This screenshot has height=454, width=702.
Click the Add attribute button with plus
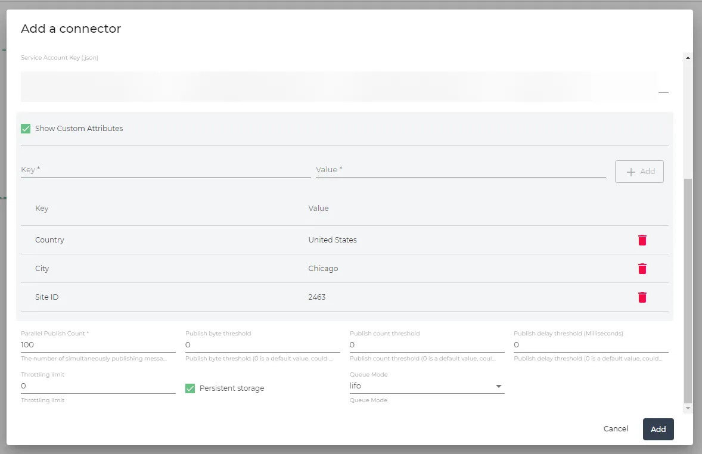[x=639, y=172]
